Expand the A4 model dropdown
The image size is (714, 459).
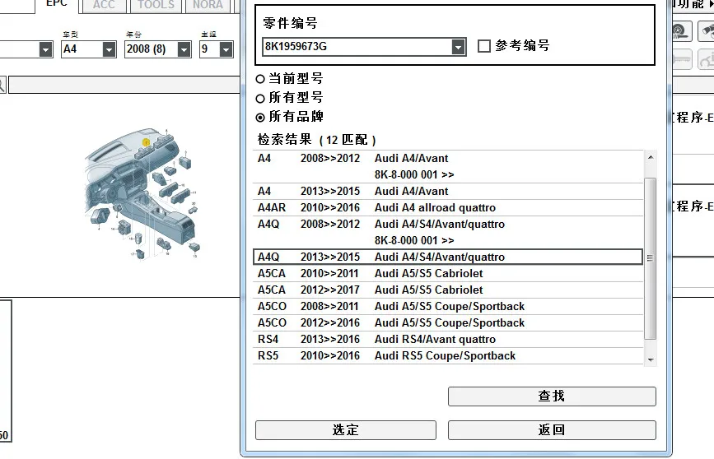tap(109, 49)
